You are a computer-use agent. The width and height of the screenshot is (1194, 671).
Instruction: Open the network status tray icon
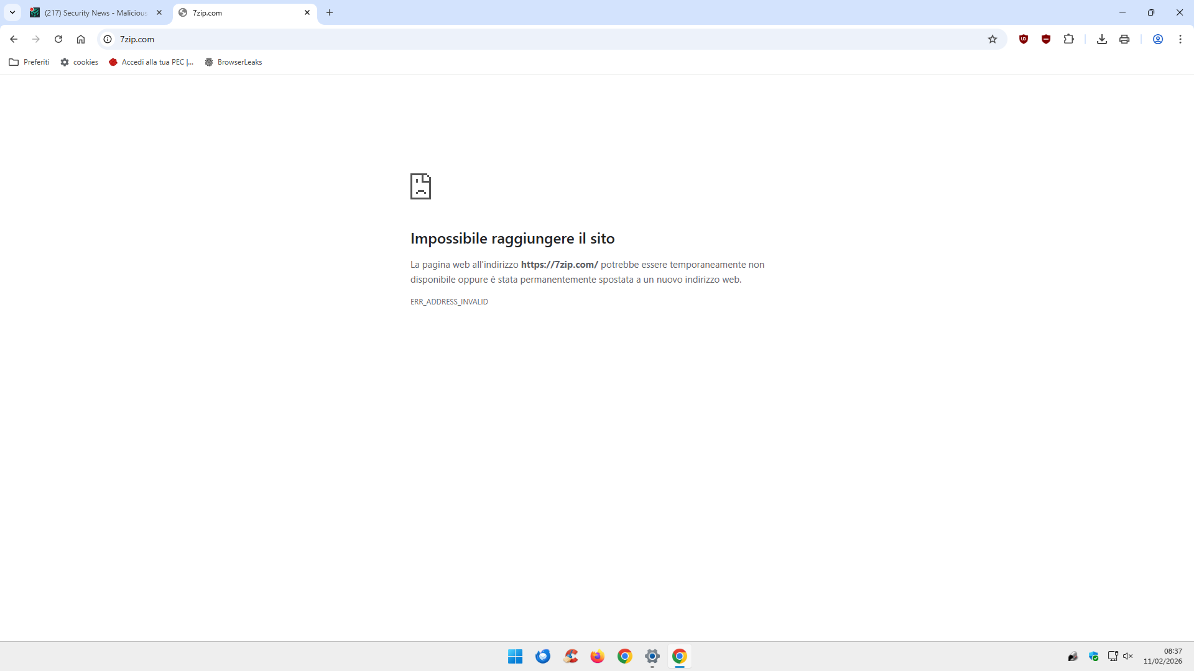(1113, 656)
